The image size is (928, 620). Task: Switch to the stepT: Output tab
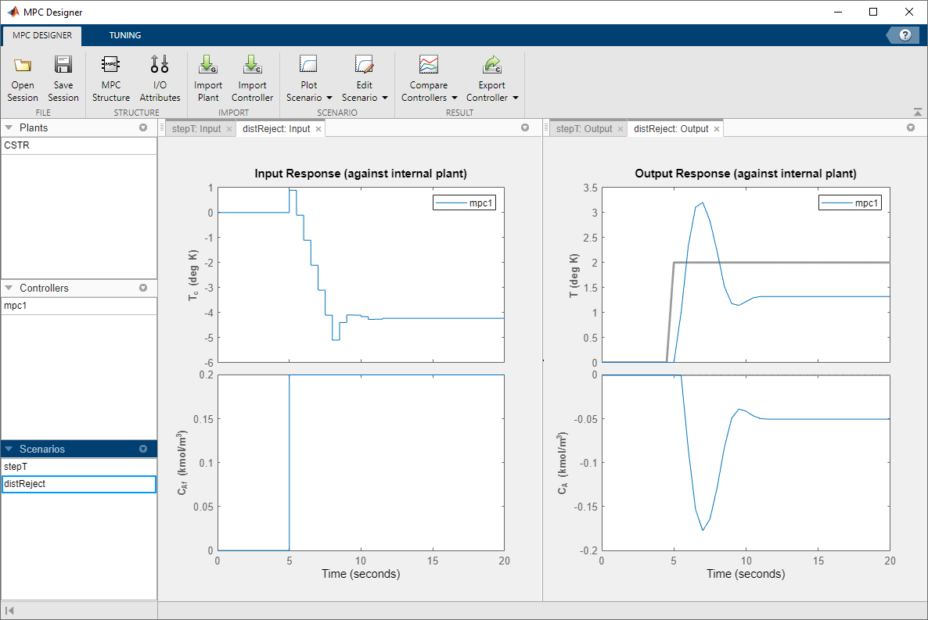(x=587, y=127)
